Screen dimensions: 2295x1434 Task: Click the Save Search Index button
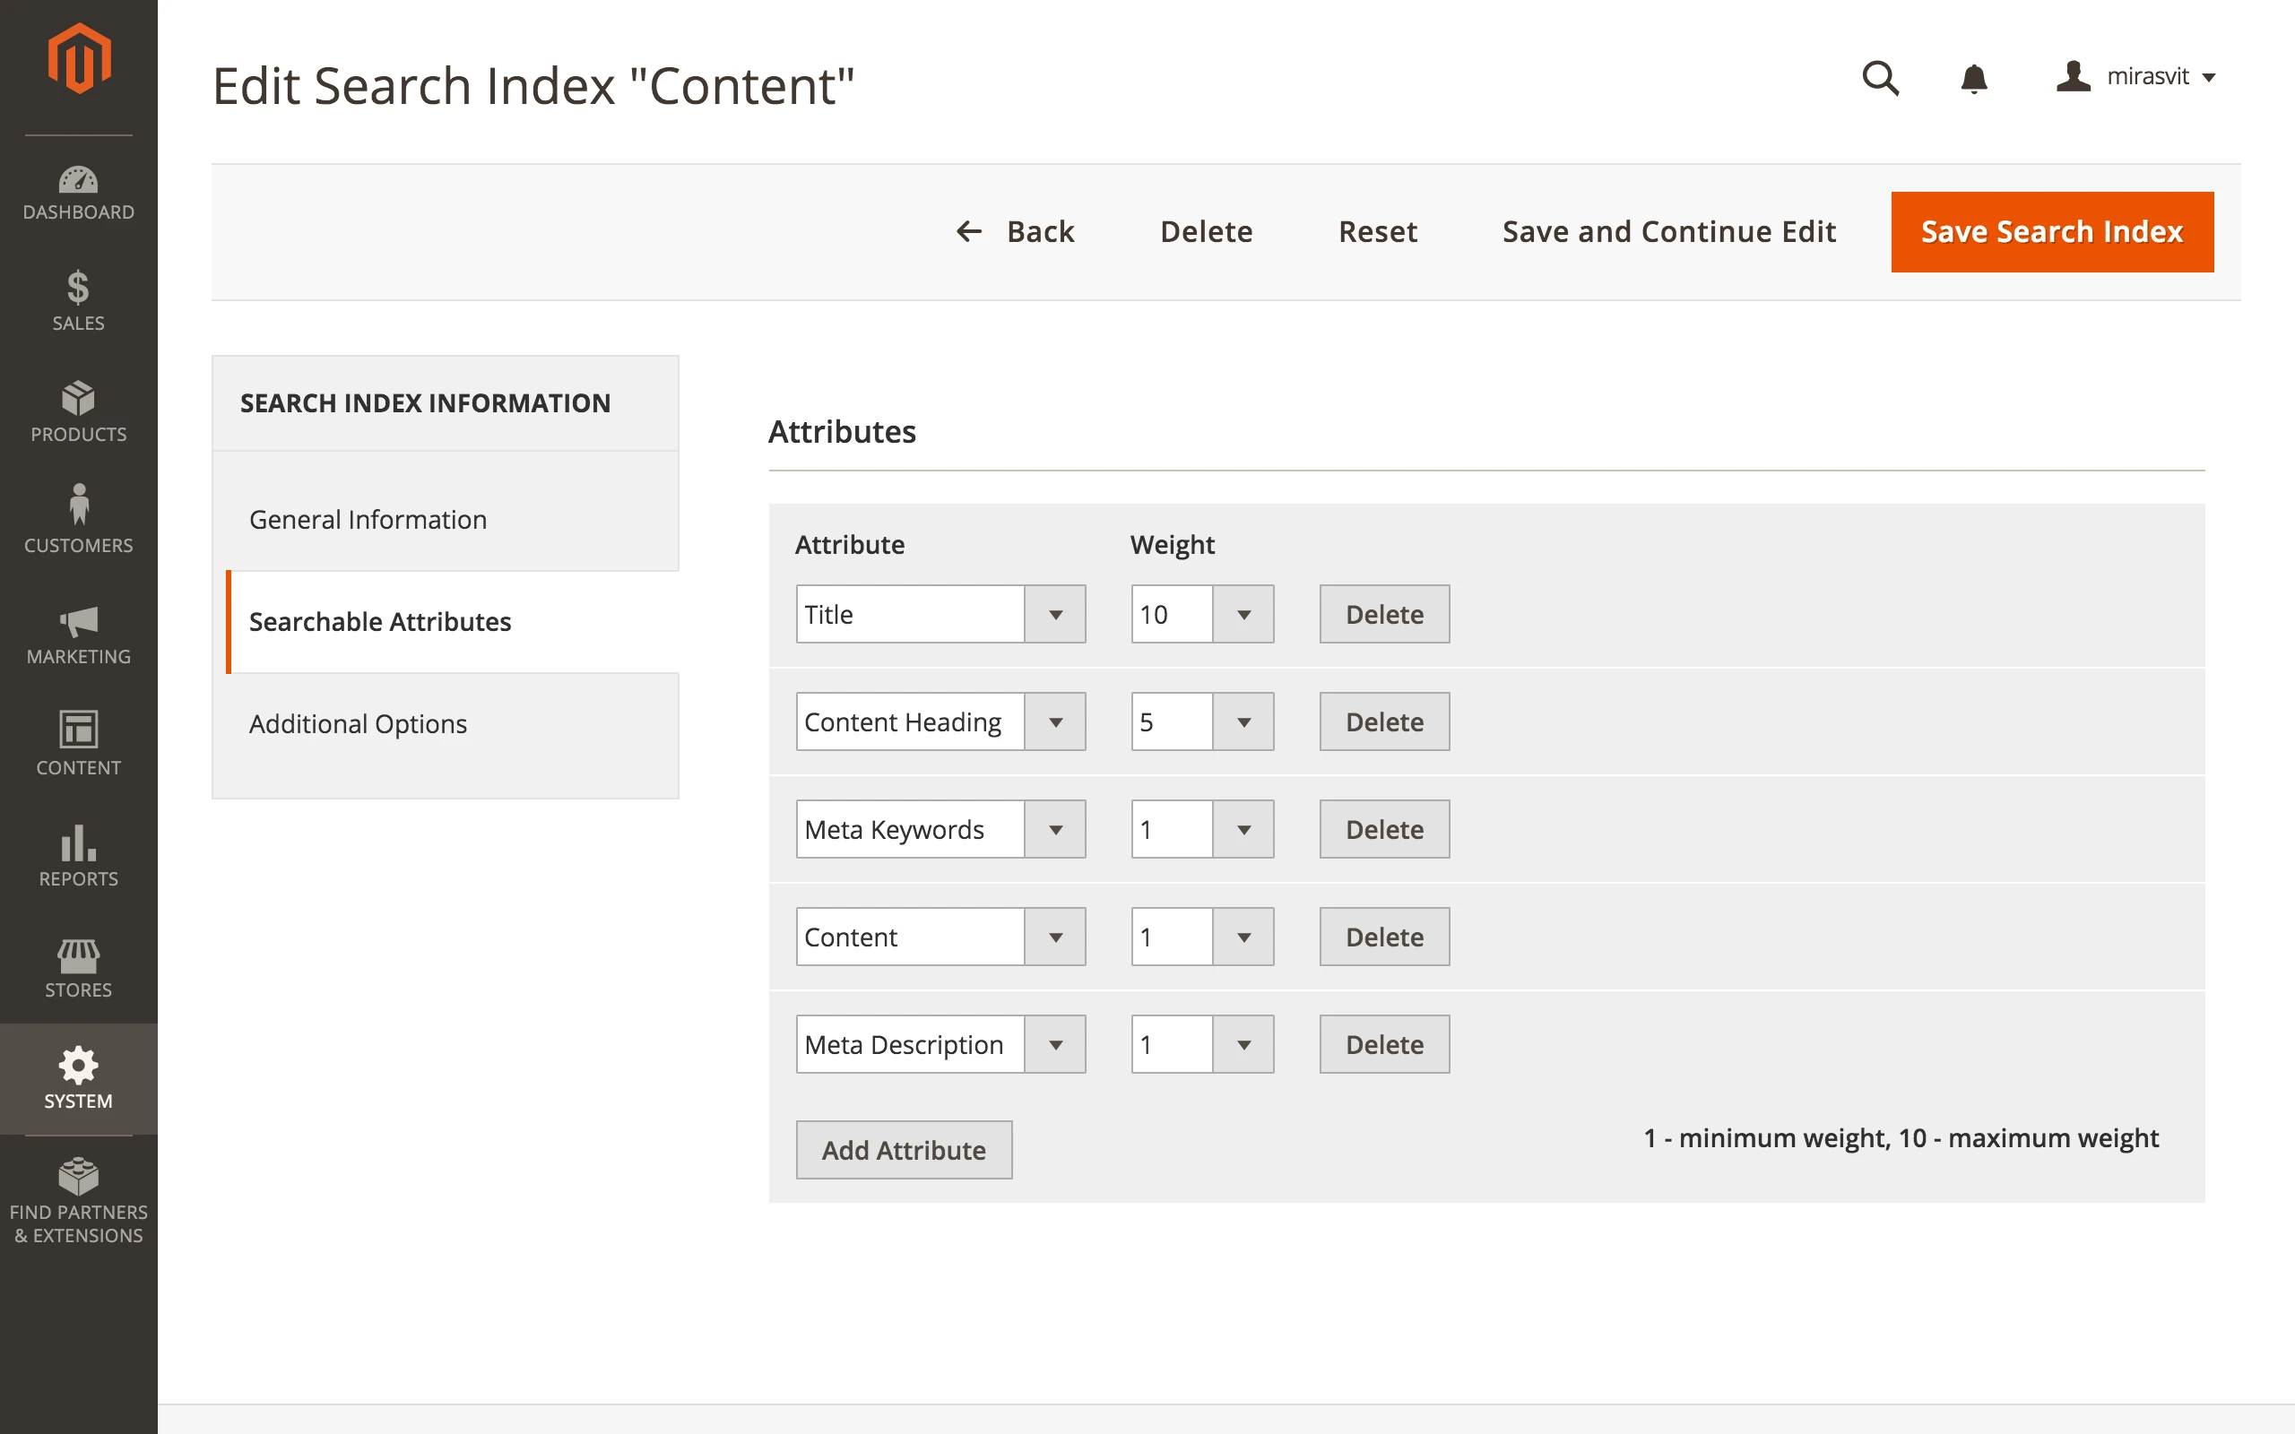(2051, 232)
